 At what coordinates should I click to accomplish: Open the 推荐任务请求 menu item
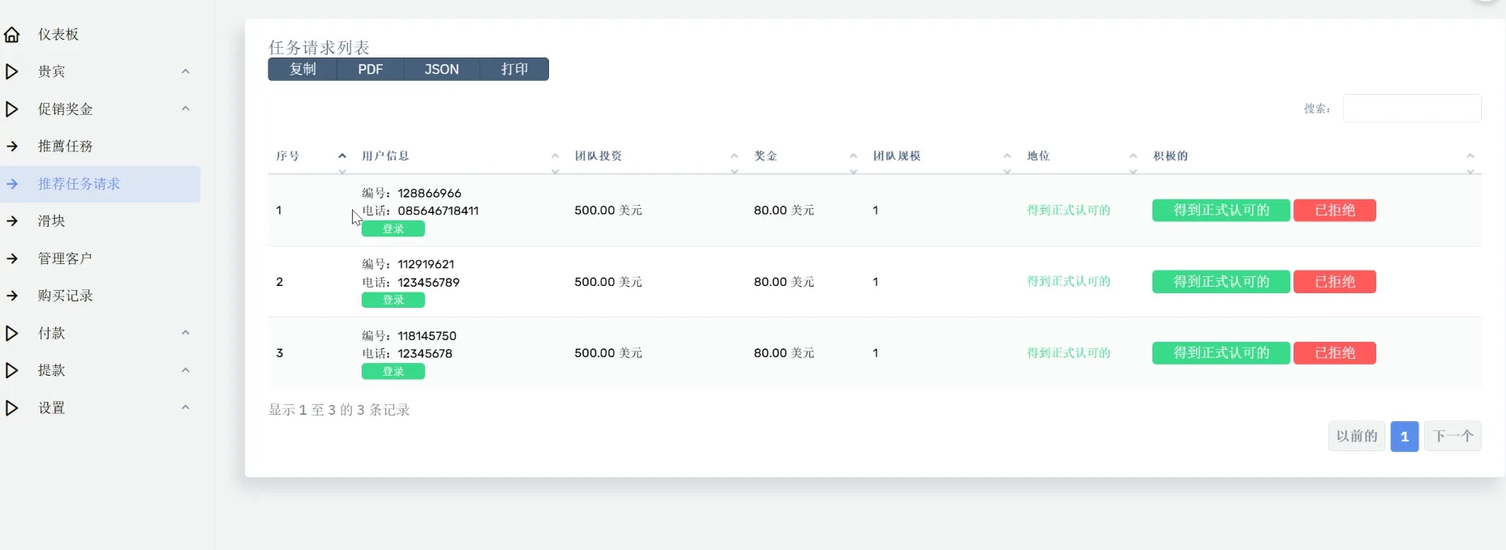pyautogui.click(x=79, y=184)
